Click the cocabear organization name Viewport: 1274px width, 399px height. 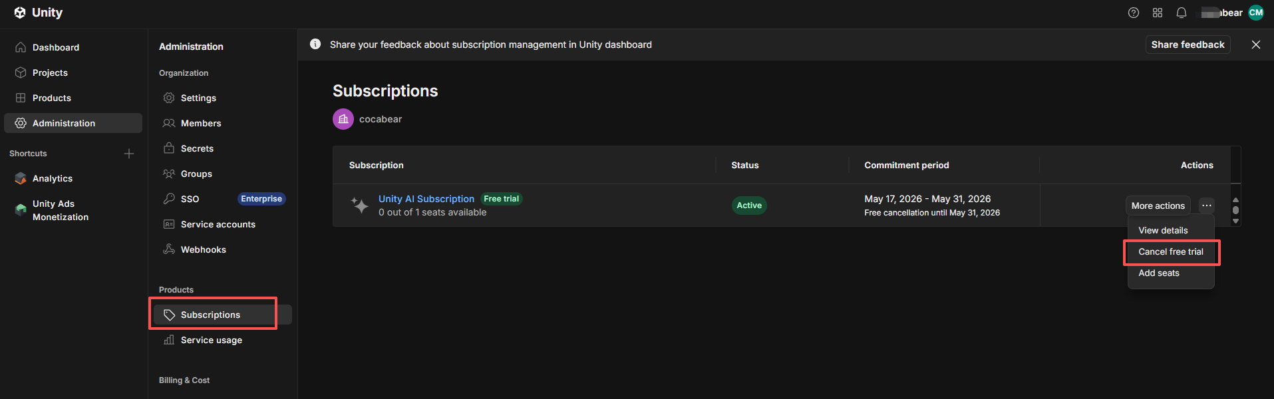[381, 119]
